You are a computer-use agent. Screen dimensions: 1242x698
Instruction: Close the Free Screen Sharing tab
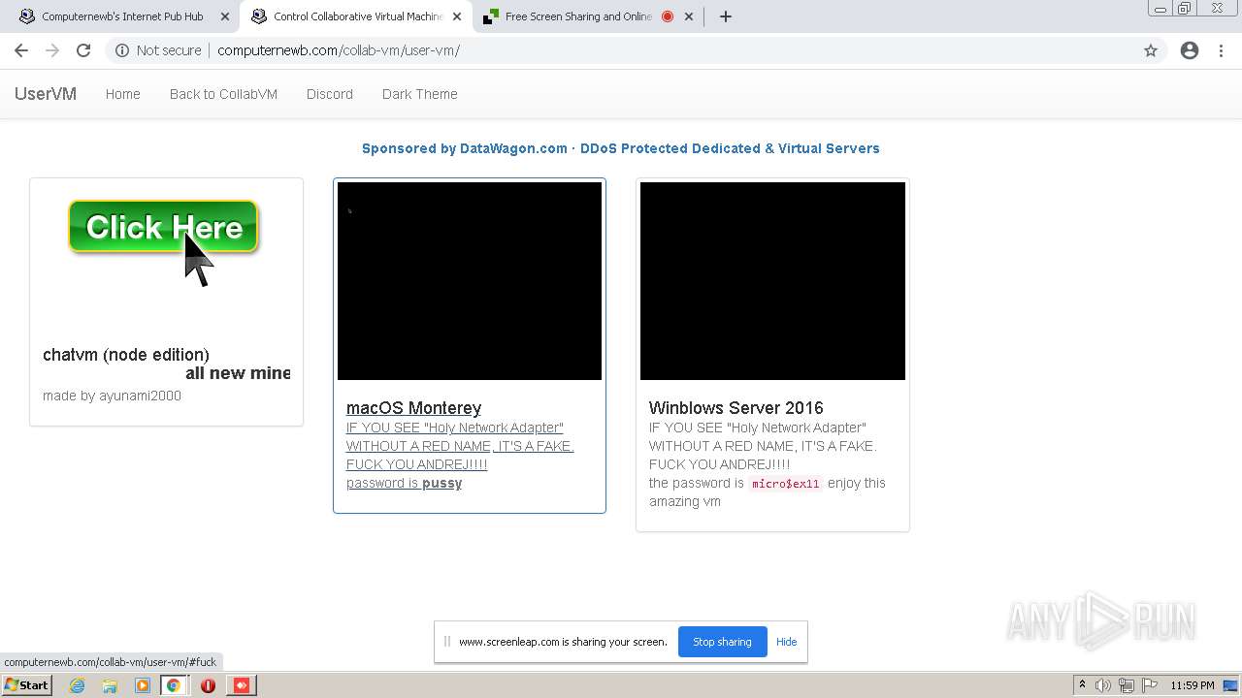(690, 16)
